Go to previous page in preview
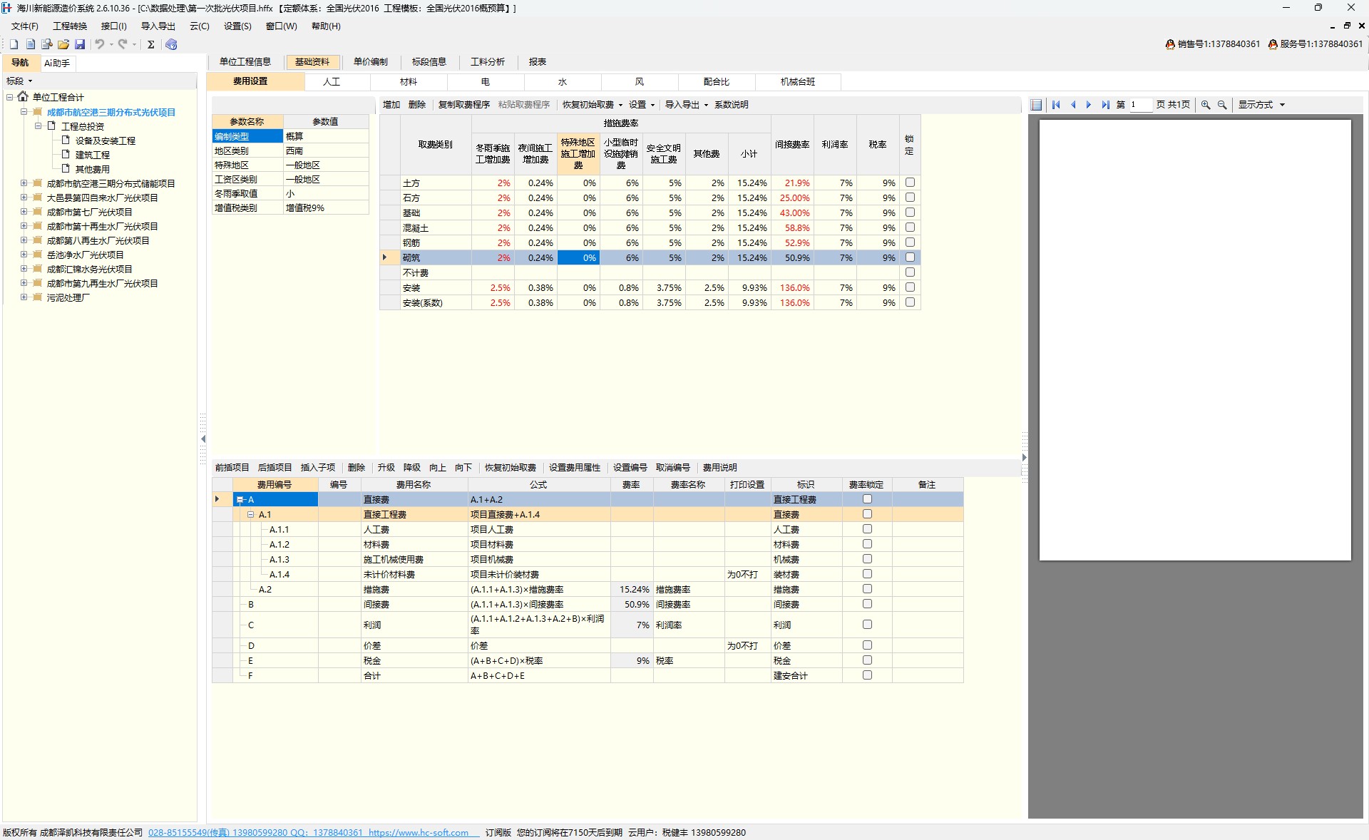 point(1073,105)
